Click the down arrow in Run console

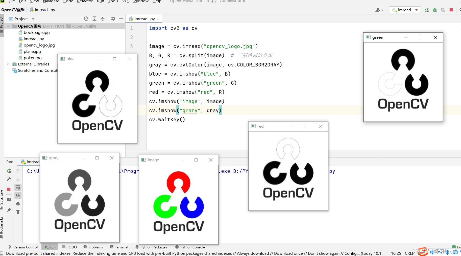pyautogui.click(x=18, y=179)
